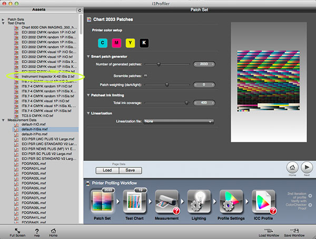Viewport: 316px width, 239px height.
Task: Click the Printer Profiling Workflow printer icon
Action: [88, 183]
